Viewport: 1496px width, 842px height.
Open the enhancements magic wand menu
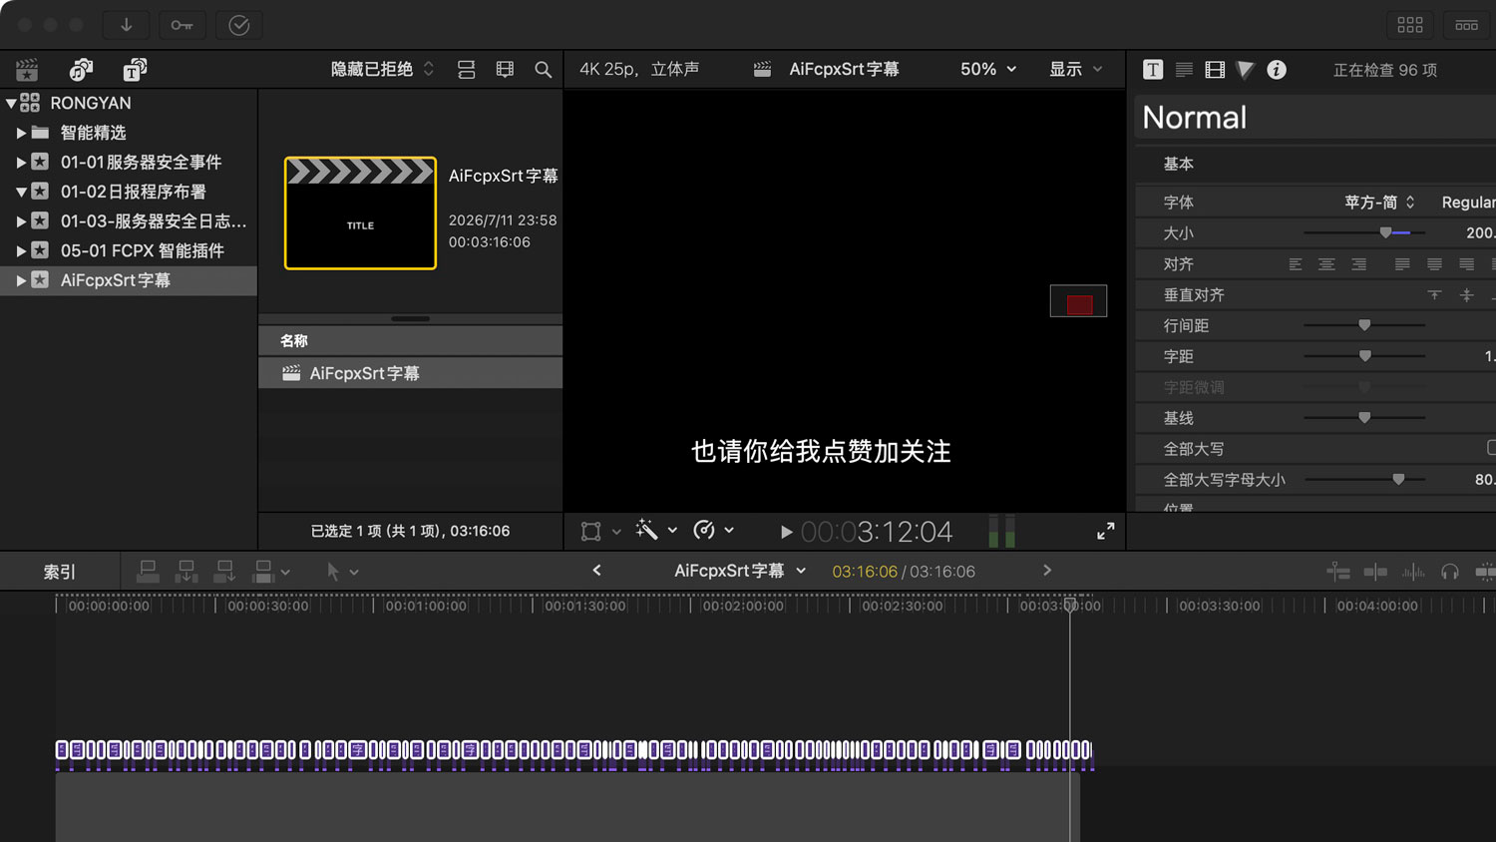click(656, 531)
